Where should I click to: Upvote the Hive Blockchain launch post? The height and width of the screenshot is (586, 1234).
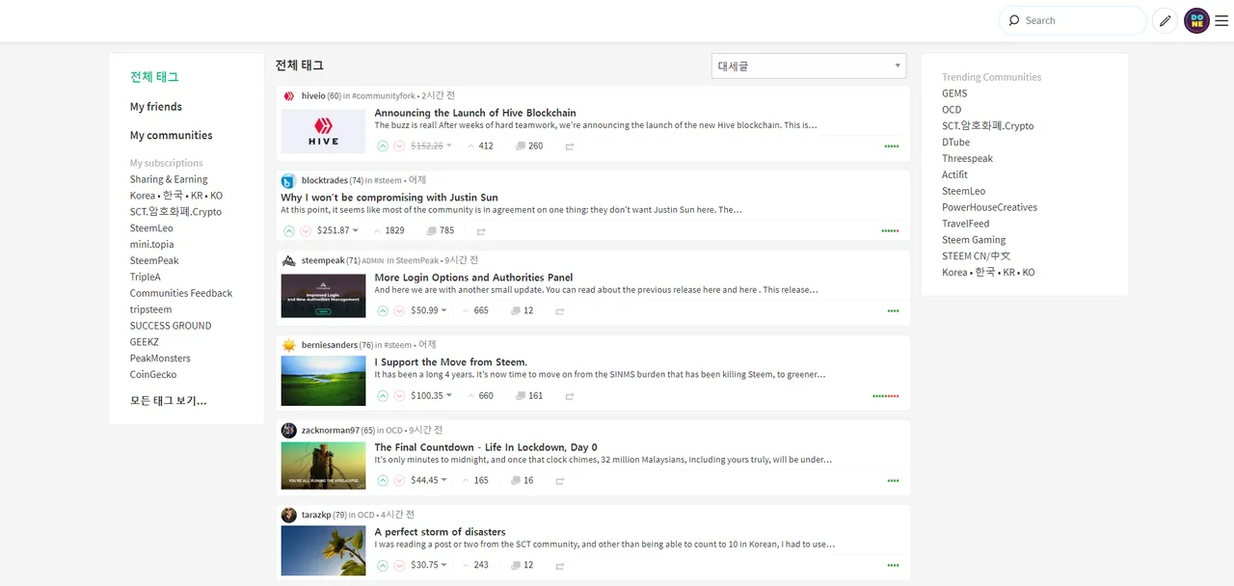tap(383, 146)
